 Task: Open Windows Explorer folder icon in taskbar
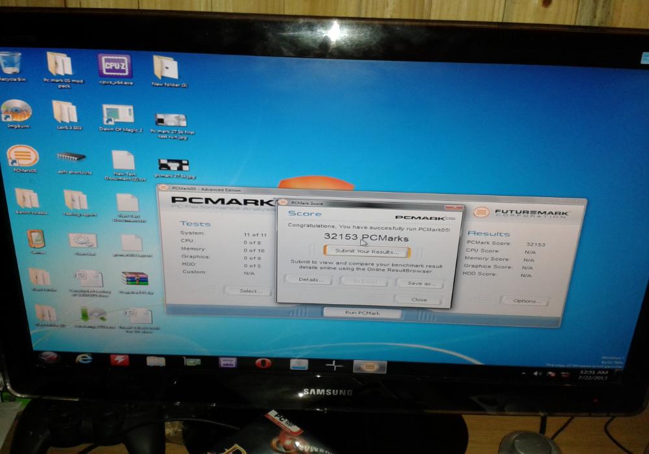point(156,361)
